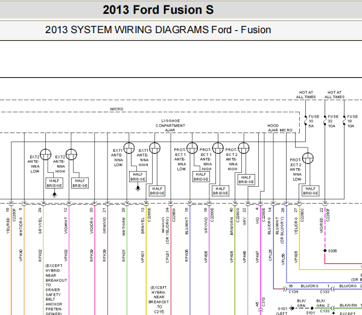This screenshot has width=362, height=315.
Task: Click the EXT2 ANTENNA HIGH label
Action: click(59, 164)
